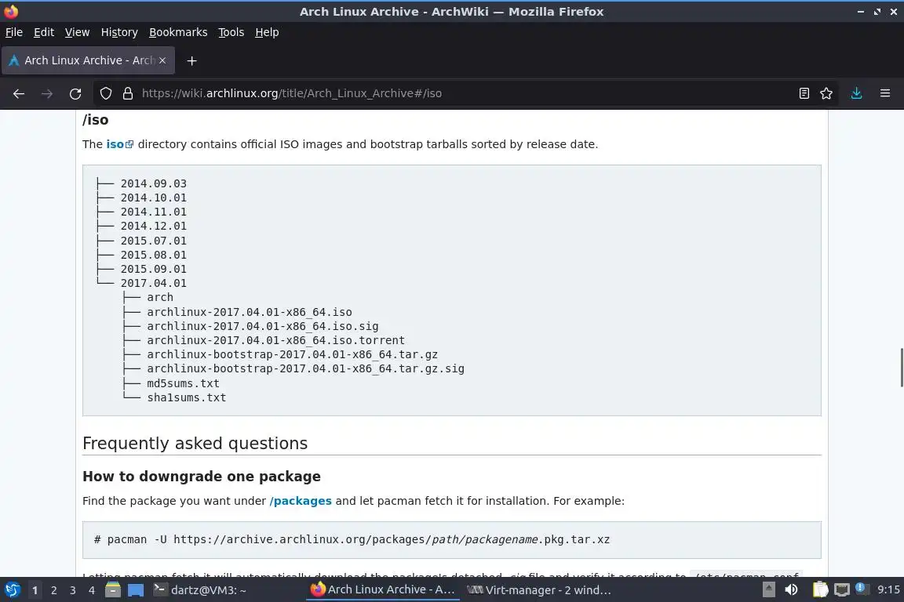Click How to downgrade one package heading
This screenshot has width=904, height=602.
pyautogui.click(x=201, y=477)
